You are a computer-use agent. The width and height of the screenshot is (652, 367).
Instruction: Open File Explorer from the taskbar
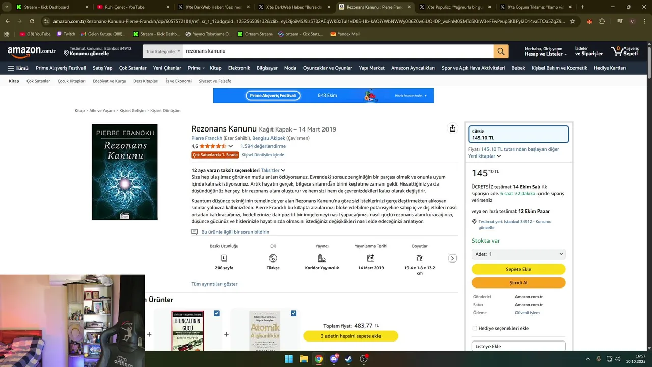tap(304, 359)
